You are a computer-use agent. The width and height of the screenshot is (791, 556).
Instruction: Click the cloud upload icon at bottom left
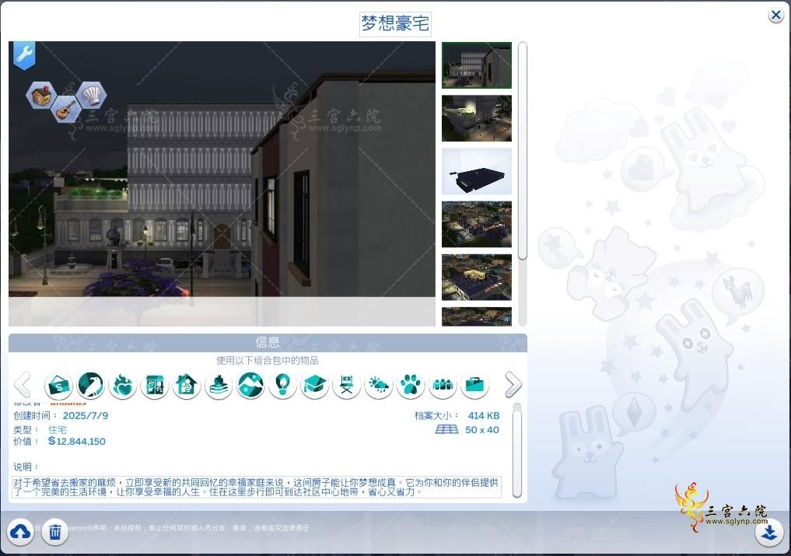click(21, 532)
